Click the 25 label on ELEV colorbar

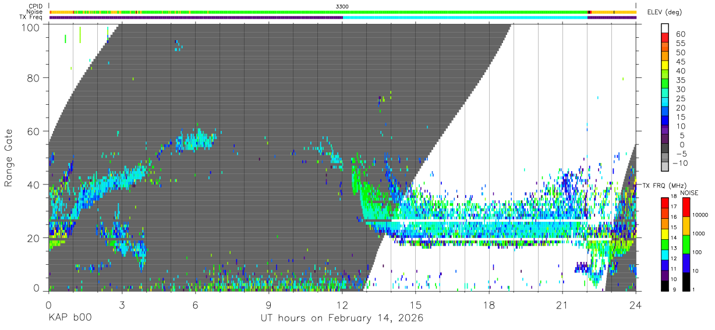681,99
